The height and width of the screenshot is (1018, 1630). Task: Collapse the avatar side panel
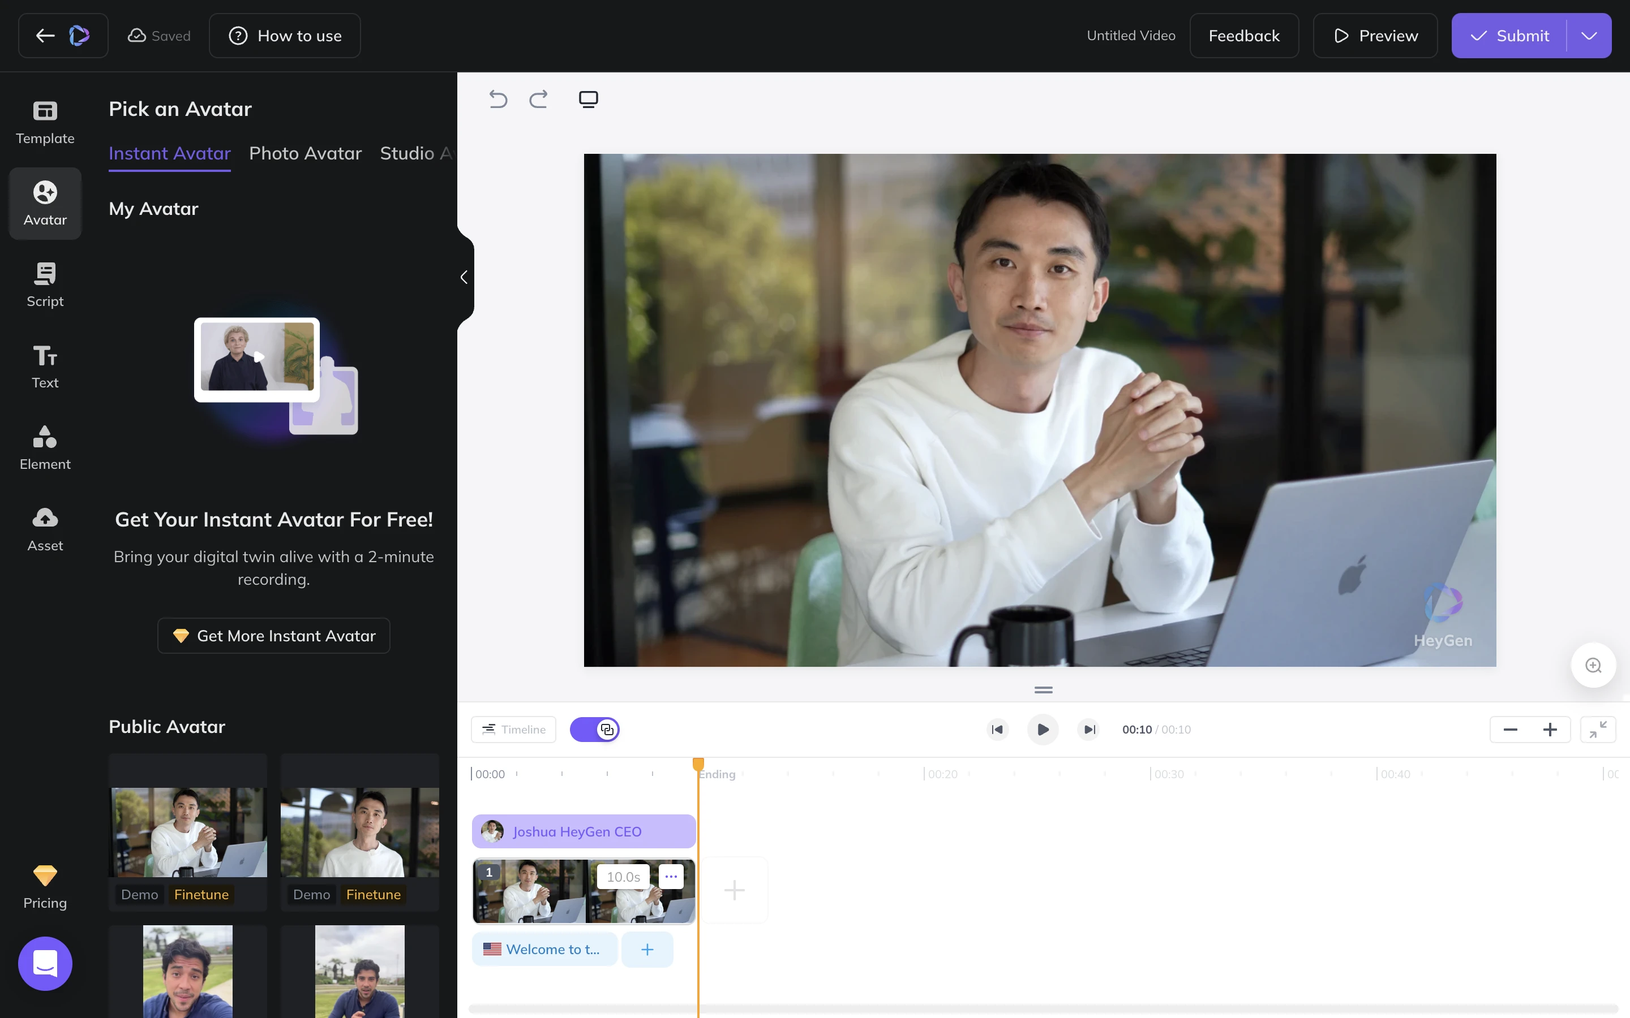464,277
